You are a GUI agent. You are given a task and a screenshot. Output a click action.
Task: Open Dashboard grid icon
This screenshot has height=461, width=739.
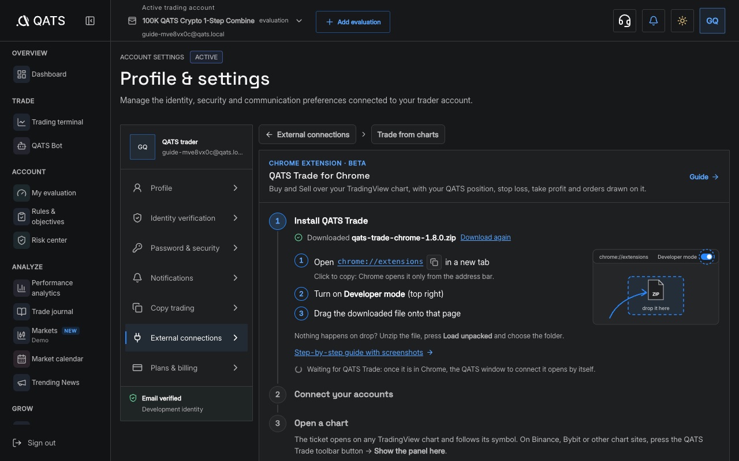21,74
